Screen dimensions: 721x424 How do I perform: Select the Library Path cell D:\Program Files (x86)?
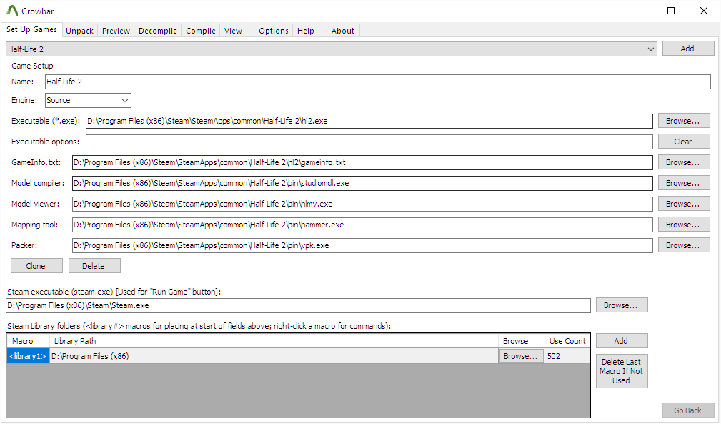(274, 356)
